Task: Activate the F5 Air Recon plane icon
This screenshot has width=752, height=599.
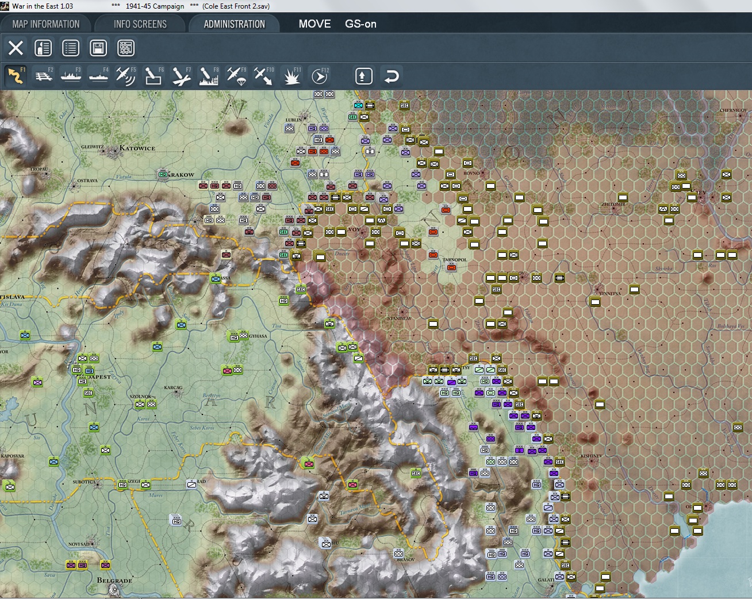Action: pos(126,76)
